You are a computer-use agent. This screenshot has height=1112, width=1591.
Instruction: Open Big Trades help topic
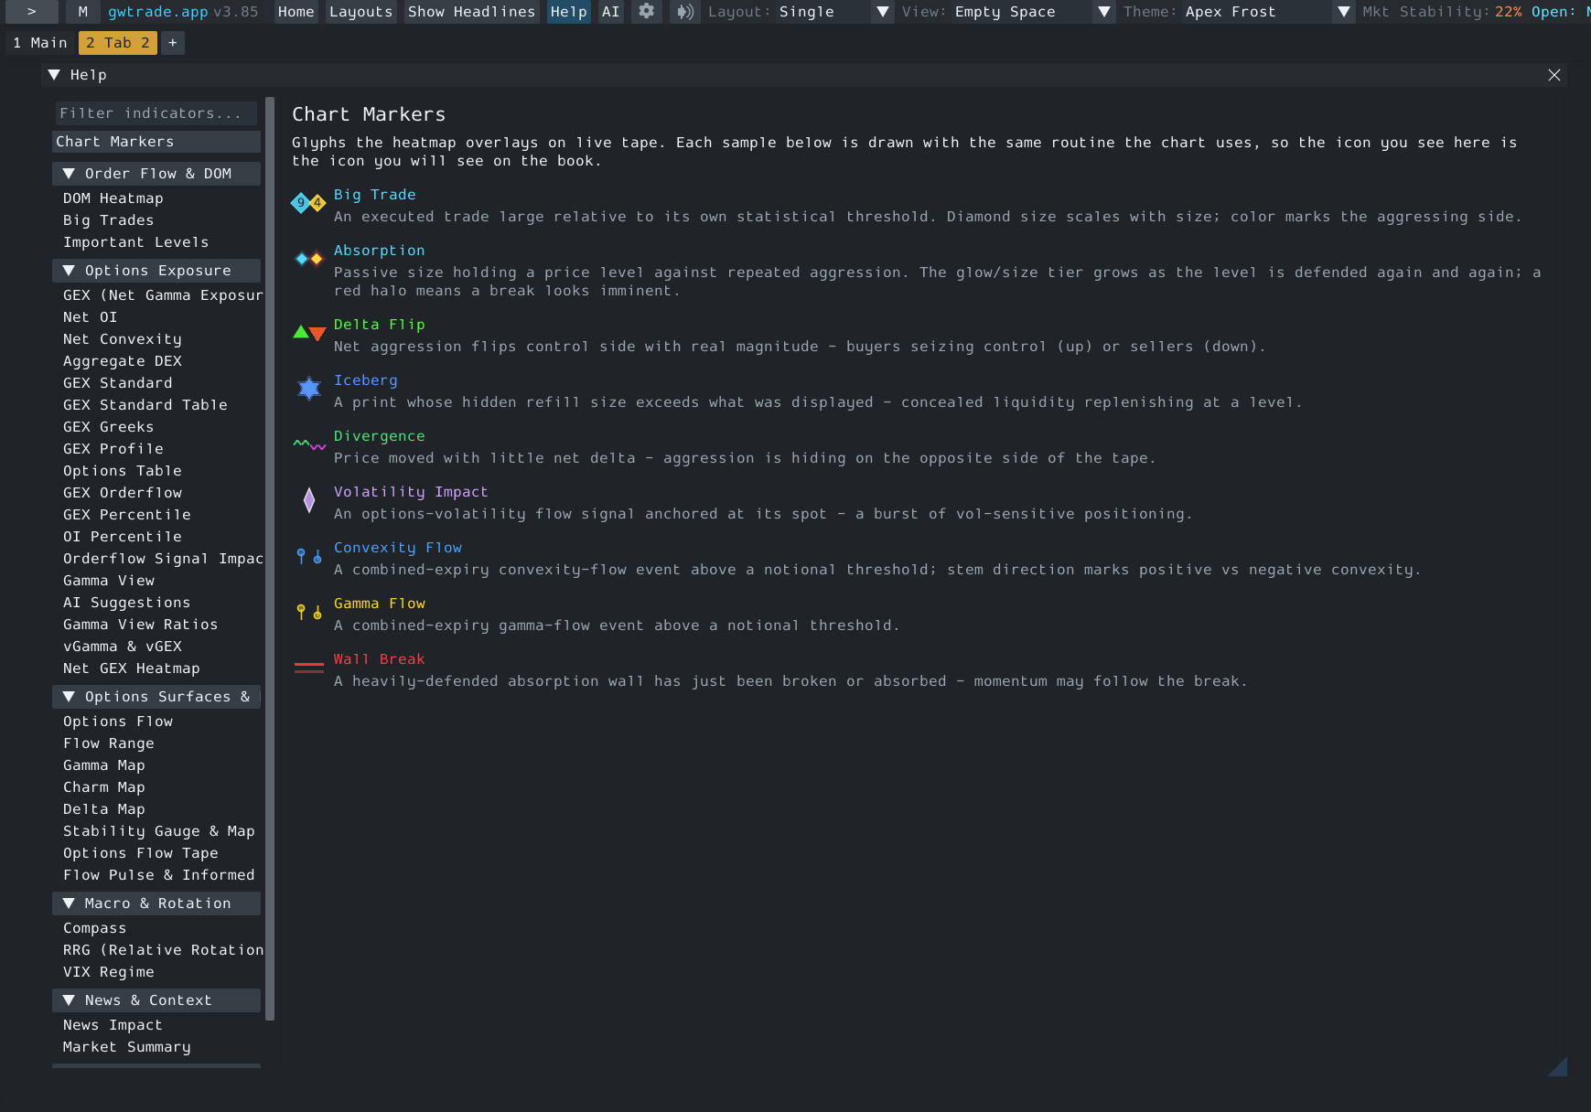click(109, 220)
